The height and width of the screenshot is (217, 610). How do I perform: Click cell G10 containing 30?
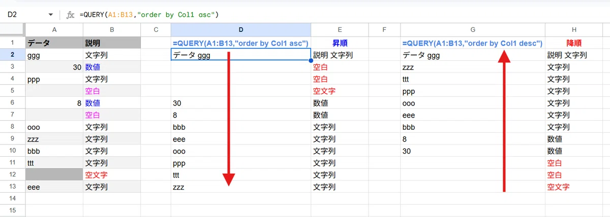473,151
